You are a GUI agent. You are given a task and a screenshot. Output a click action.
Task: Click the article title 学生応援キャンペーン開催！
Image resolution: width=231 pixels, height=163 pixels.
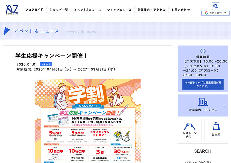click(51, 56)
